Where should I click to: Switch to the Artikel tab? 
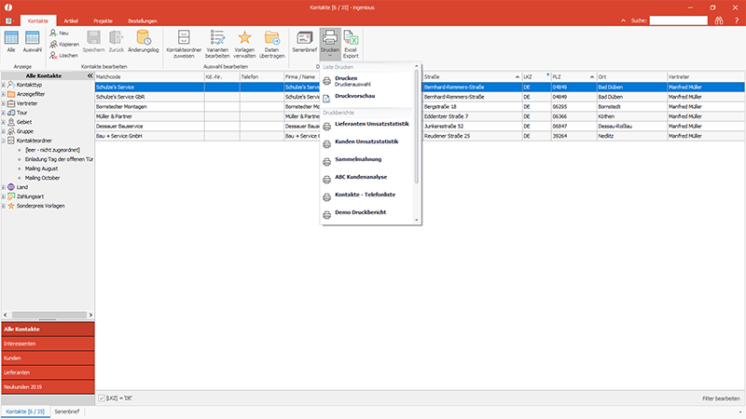[x=71, y=20]
